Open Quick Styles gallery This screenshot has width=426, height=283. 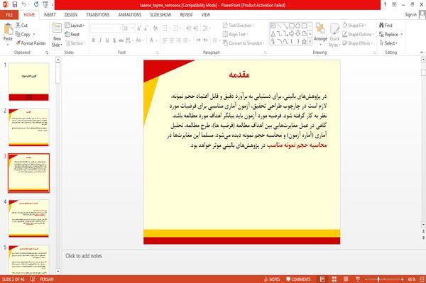tap(334, 35)
